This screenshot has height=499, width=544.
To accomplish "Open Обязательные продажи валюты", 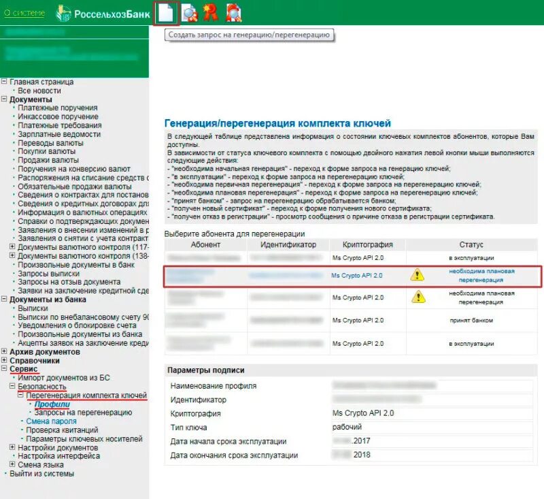I will pyautogui.click(x=75, y=187).
